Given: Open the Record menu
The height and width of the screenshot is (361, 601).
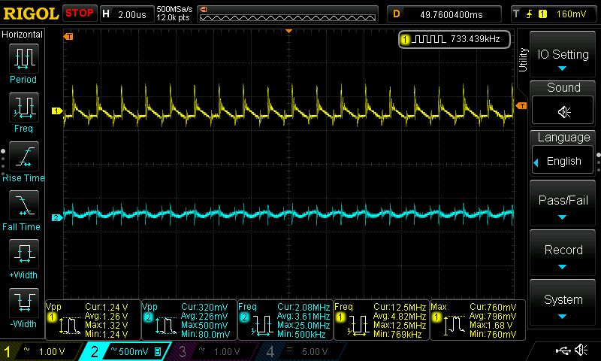Looking at the screenshot, I should click(x=563, y=253).
